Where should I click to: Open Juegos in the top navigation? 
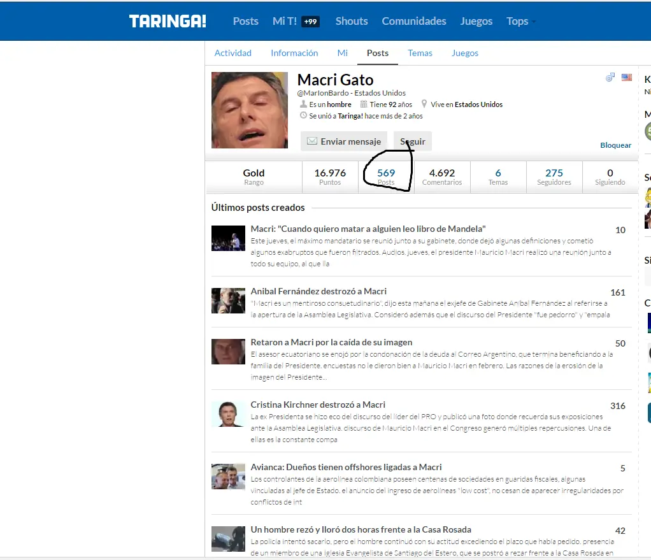pos(476,21)
